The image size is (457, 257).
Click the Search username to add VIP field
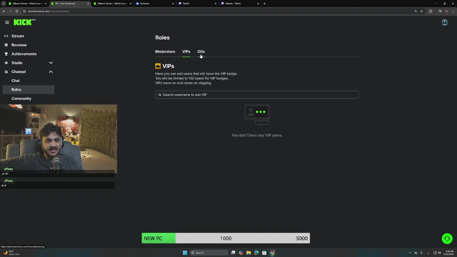(257, 95)
